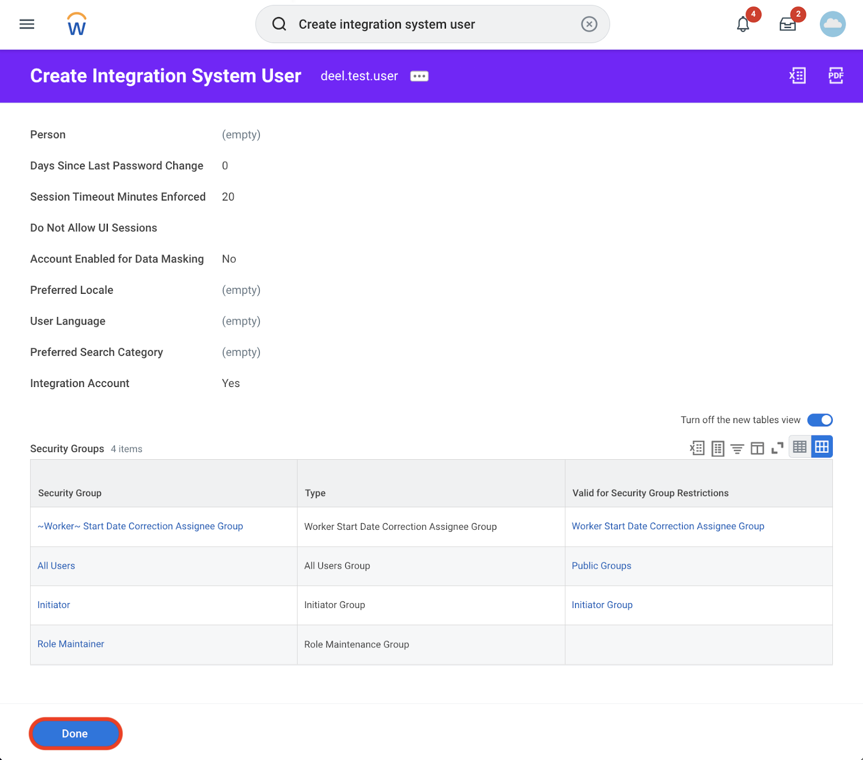Turn off the new tables view toggle

pyautogui.click(x=820, y=420)
